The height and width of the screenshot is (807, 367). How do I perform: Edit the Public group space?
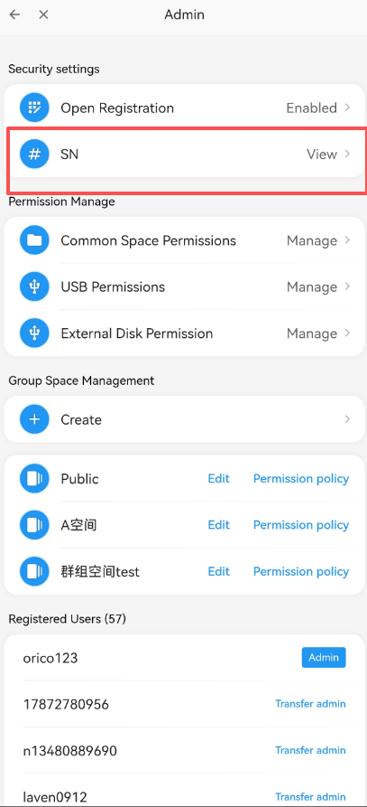click(218, 479)
